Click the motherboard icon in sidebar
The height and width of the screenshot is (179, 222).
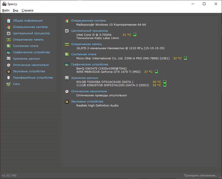(9, 46)
